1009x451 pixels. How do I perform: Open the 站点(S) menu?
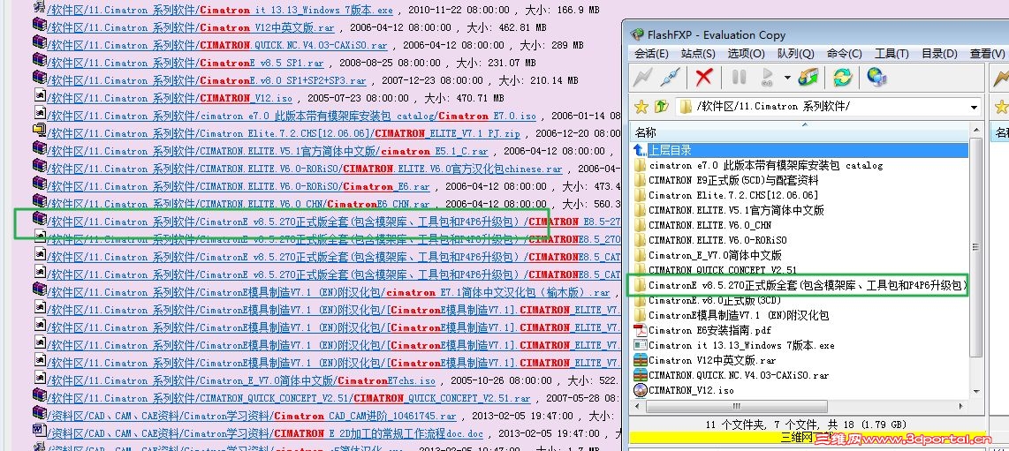[x=698, y=53]
